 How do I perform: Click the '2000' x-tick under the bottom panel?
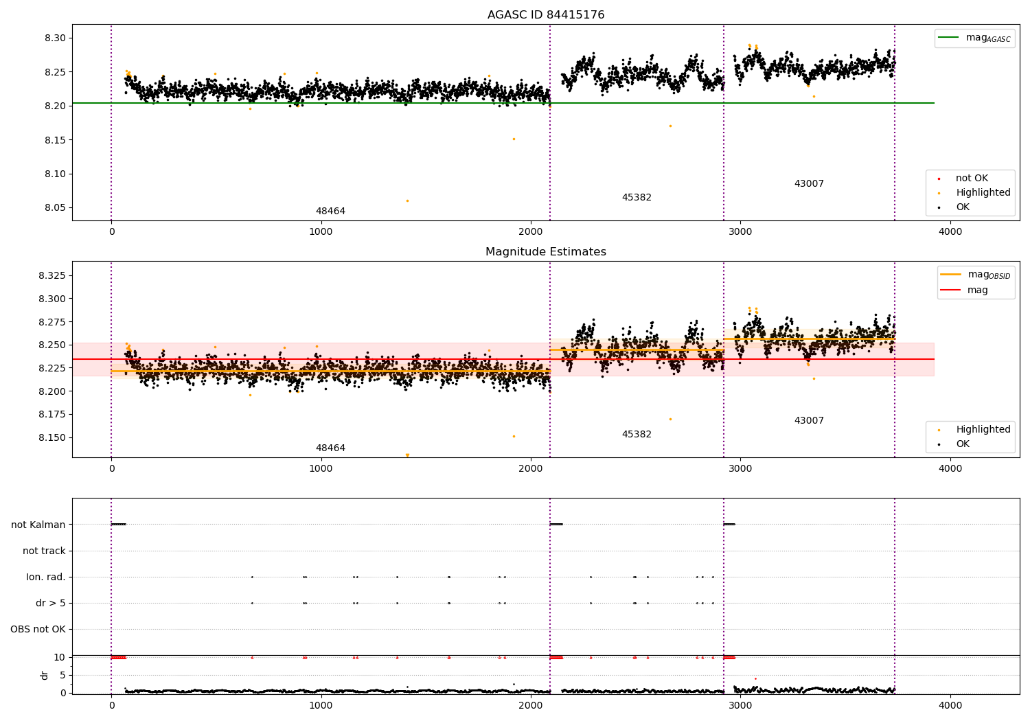(x=531, y=705)
